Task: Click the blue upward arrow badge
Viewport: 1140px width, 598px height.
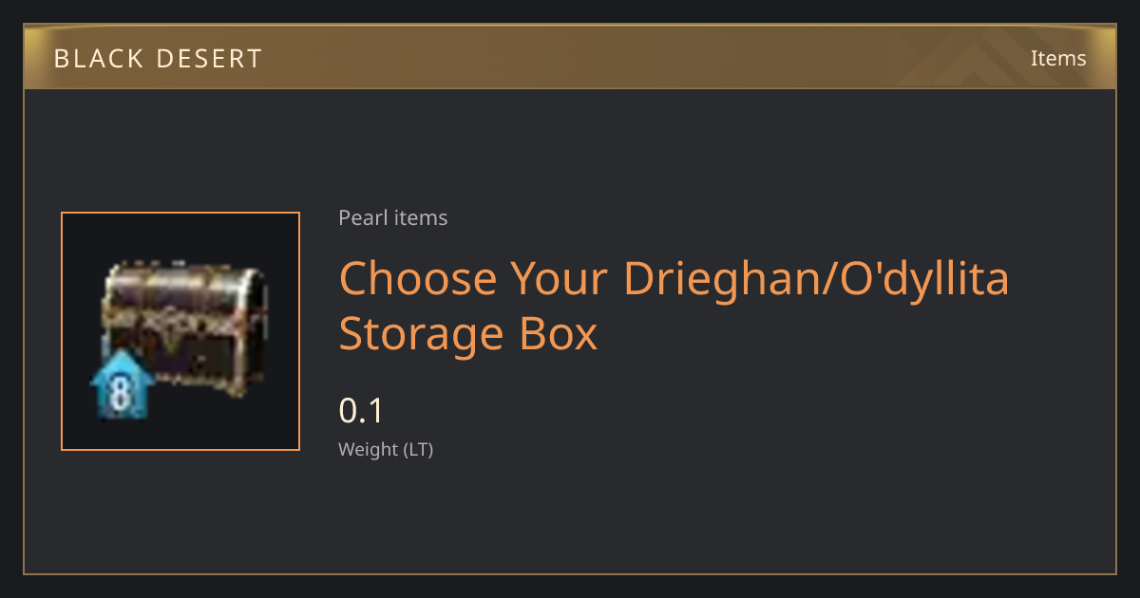Action: pos(119,384)
